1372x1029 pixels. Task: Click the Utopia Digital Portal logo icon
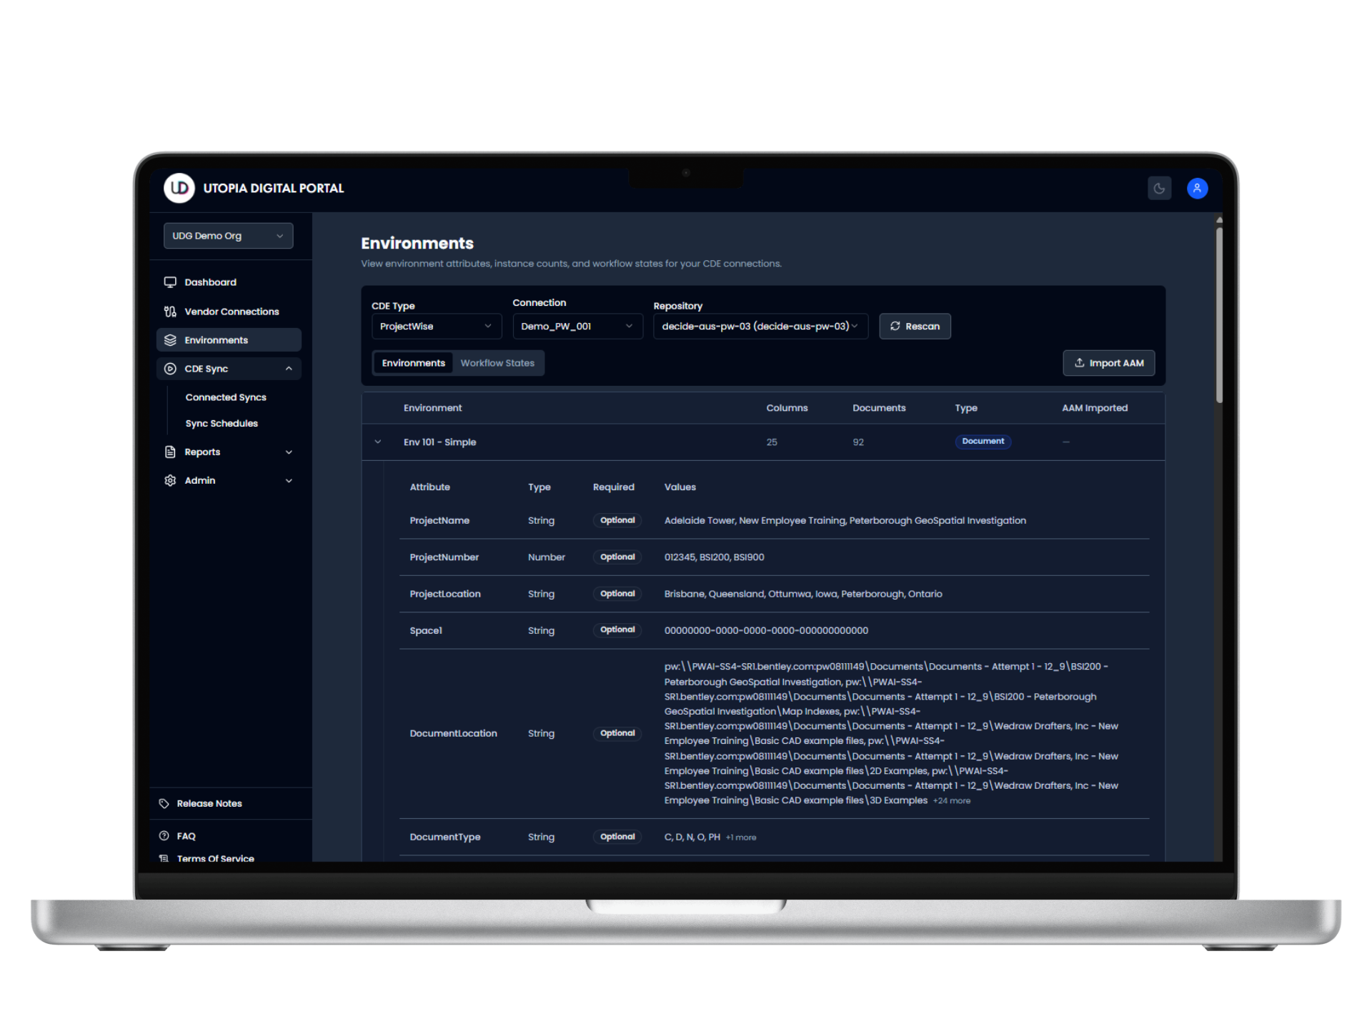179,188
